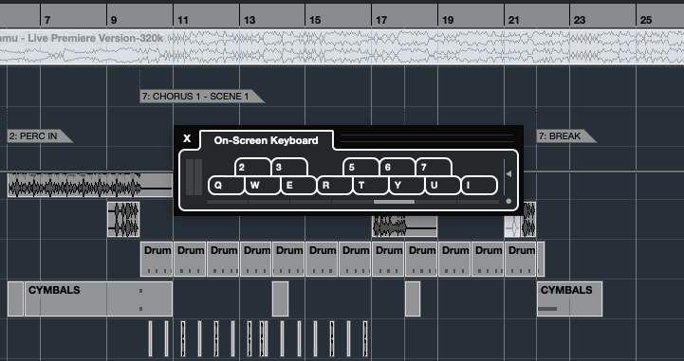Click black key 3 on the on-screen keyboard
Viewport: 684px width, 361px height.
coord(289,167)
